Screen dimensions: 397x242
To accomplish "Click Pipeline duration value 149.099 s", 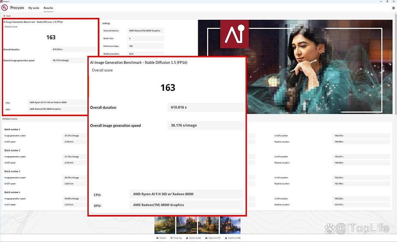I will point(361,142).
